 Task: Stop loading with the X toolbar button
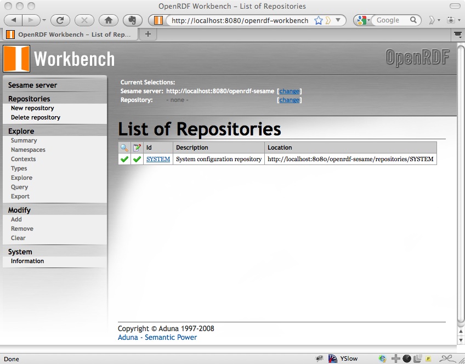coord(84,20)
